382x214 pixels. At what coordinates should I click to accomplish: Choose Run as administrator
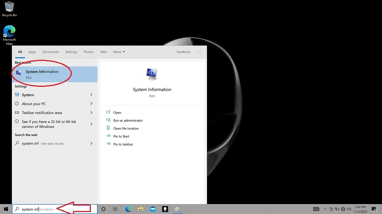128,120
